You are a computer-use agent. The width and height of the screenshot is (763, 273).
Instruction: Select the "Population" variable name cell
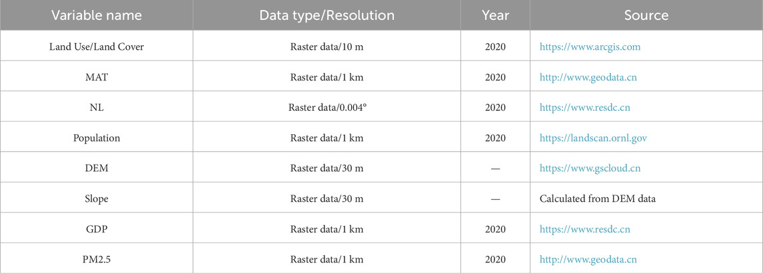tap(96, 138)
